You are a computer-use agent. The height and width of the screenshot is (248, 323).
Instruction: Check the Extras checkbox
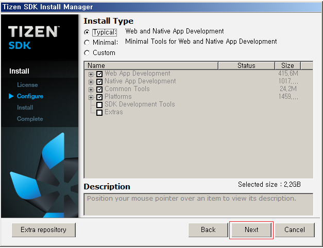[x=99, y=113]
